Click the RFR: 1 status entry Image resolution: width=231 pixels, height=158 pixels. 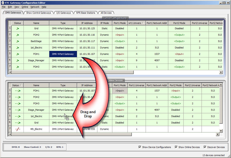[x=60, y=147]
